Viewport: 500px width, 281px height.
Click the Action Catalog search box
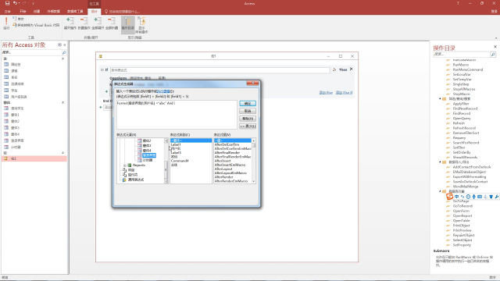click(x=462, y=55)
